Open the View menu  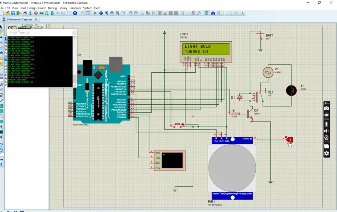15,8
